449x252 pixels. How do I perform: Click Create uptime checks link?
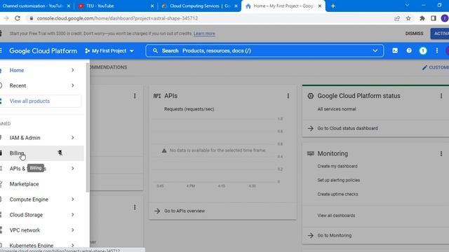(x=337, y=195)
